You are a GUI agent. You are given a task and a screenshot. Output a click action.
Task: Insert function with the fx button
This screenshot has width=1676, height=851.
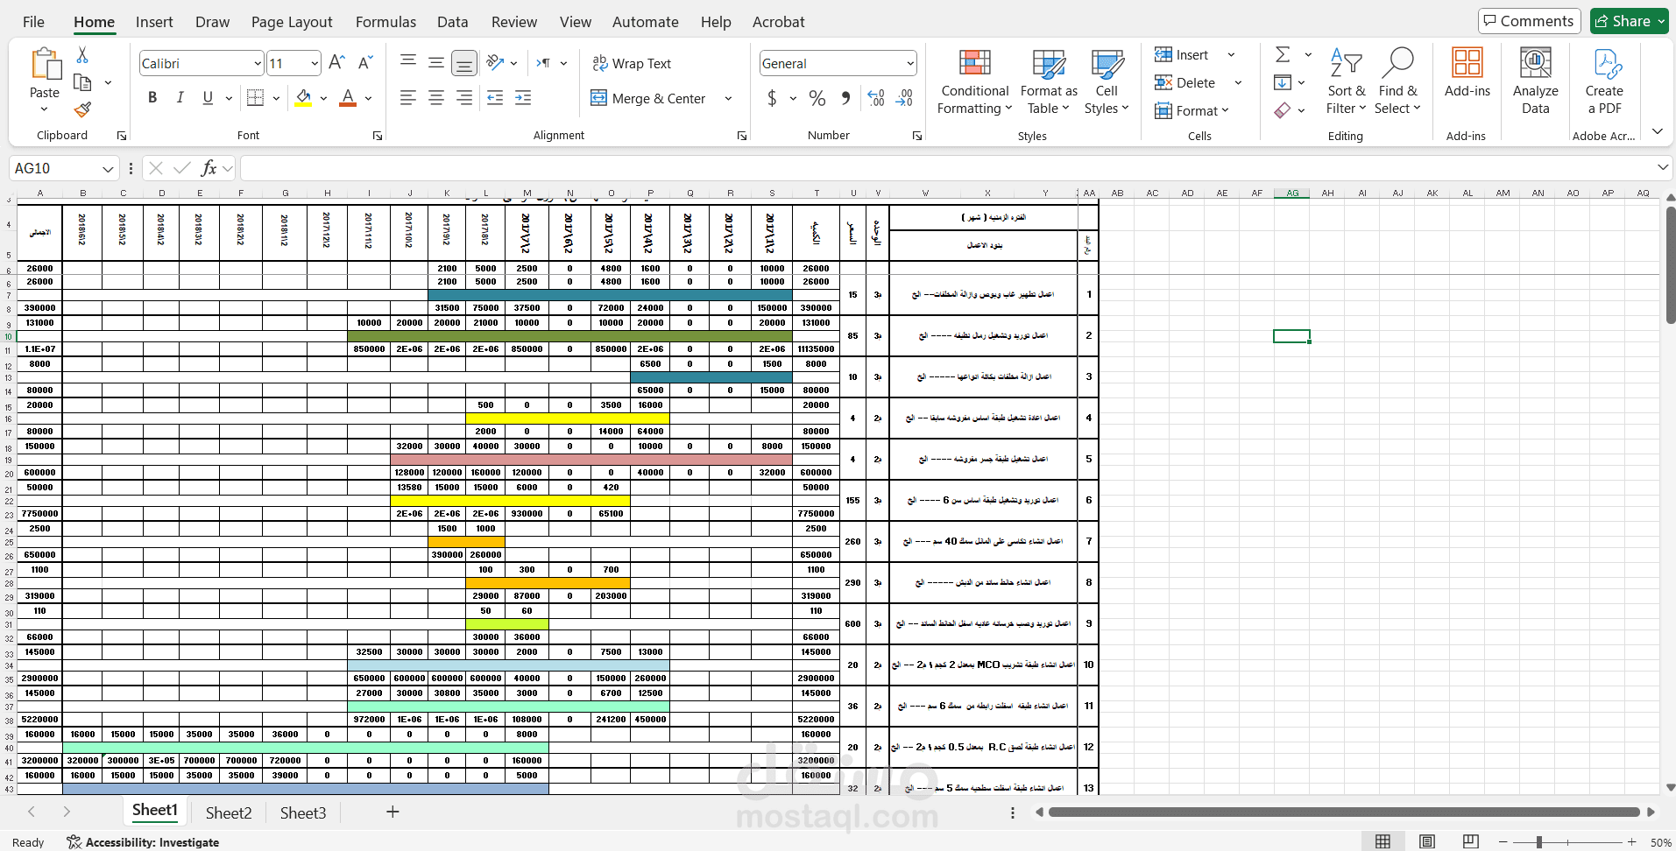209,168
